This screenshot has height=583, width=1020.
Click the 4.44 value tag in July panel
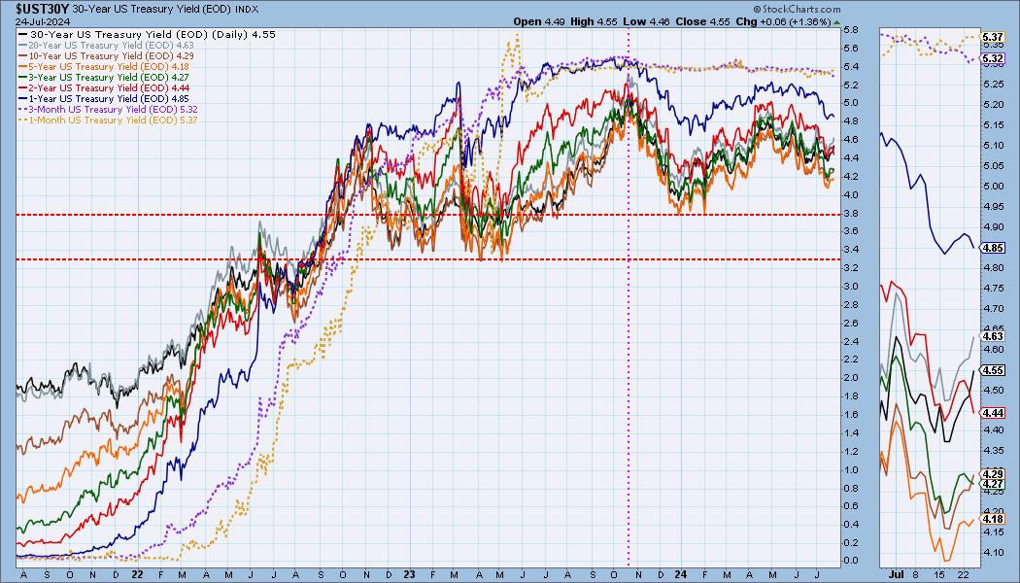click(x=993, y=413)
